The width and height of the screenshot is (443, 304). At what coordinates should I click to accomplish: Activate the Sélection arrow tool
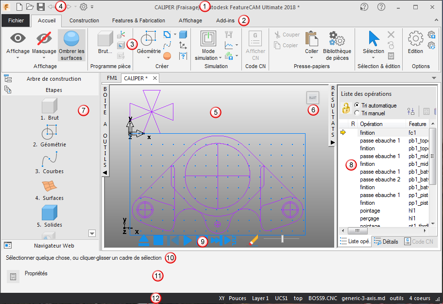(x=374, y=38)
